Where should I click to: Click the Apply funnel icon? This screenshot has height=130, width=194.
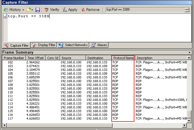[x=65, y=10]
